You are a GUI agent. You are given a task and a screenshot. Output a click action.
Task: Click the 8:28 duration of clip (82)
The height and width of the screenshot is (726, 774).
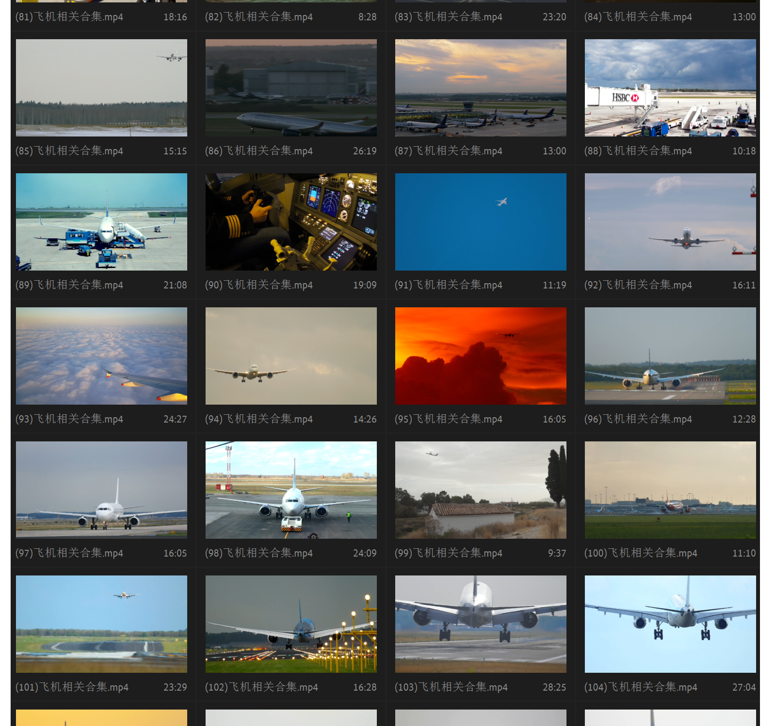click(x=368, y=17)
